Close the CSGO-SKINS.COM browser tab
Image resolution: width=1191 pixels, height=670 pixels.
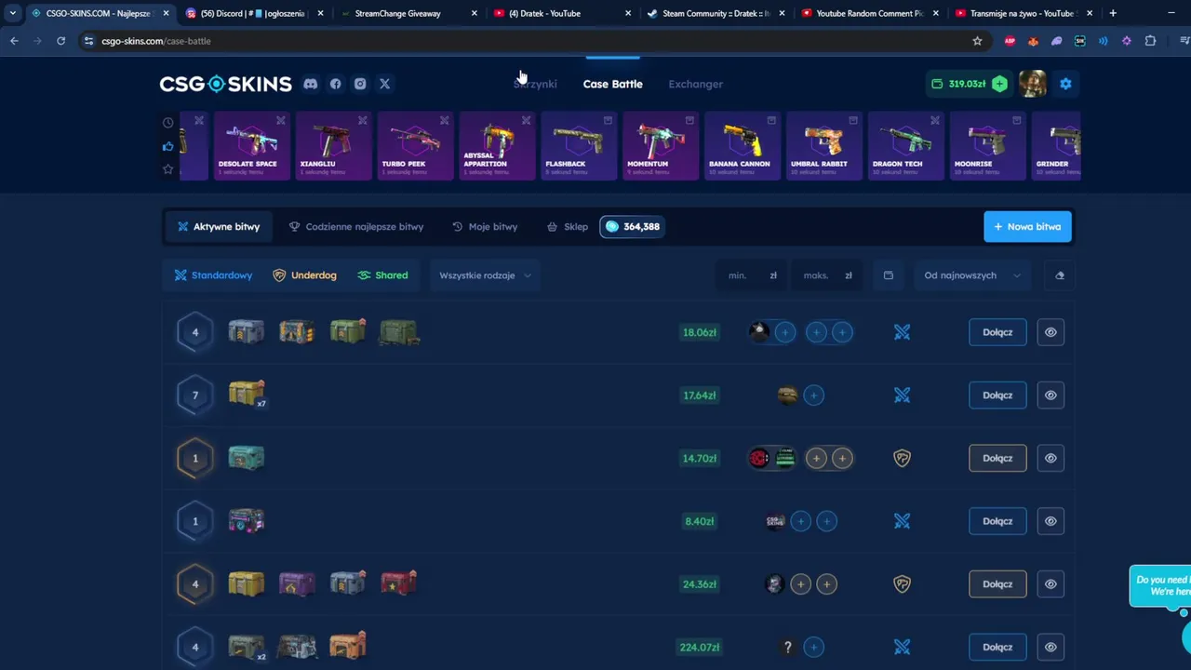pos(166,13)
